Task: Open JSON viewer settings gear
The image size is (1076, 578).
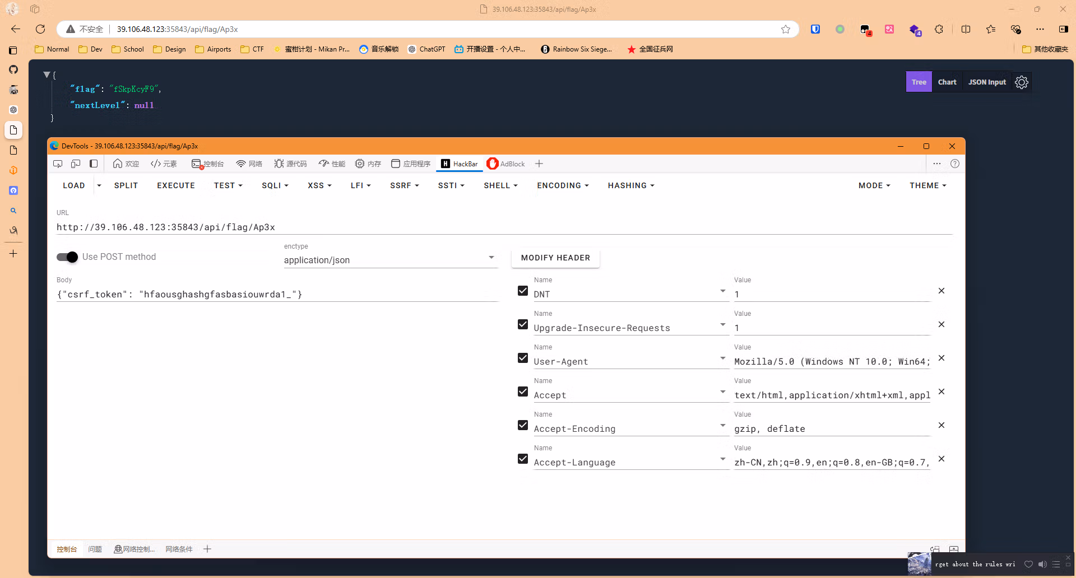Action: [x=1022, y=82]
